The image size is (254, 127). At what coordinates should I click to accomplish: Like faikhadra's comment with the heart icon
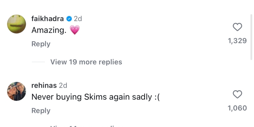[237, 27]
